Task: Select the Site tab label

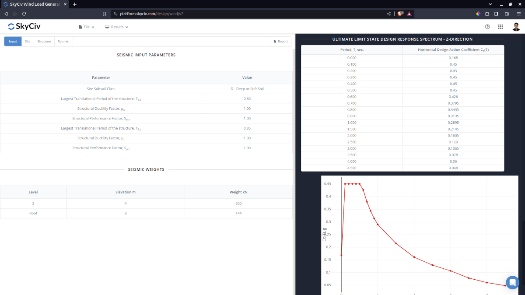Action: (x=28, y=41)
